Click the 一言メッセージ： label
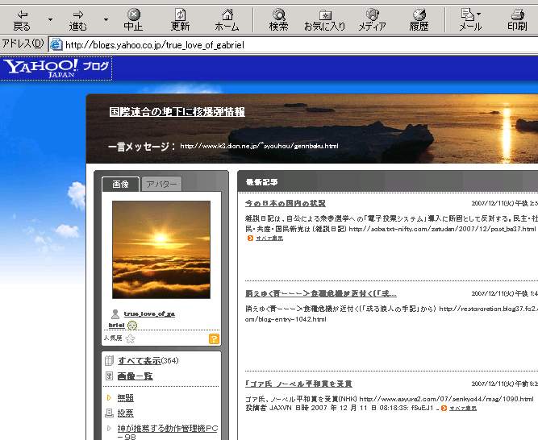 142,147
